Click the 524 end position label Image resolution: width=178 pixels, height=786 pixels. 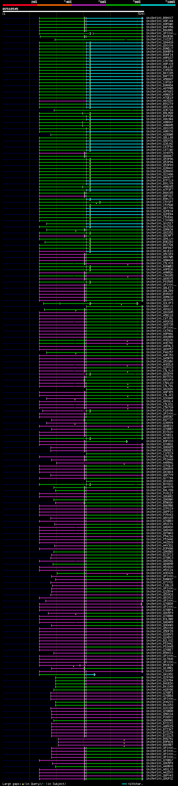pyautogui.click(x=140, y=14)
